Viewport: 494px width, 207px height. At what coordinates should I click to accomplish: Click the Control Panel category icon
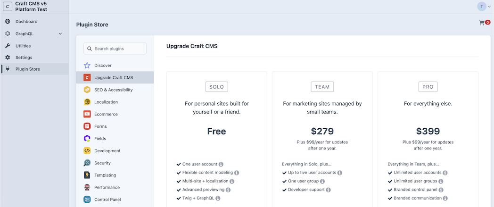coord(87,199)
